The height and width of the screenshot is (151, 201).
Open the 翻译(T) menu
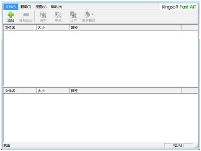point(26,7)
